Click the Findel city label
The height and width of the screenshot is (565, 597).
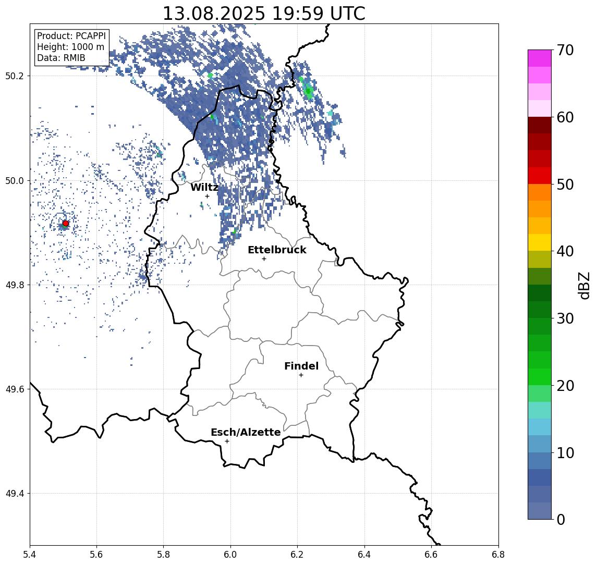pos(301,366)
